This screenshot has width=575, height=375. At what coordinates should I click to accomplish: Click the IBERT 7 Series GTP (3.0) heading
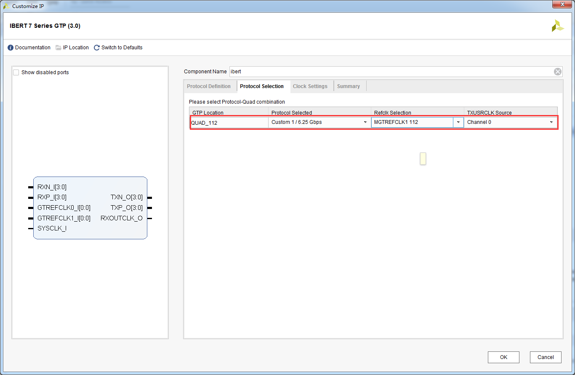45,26
